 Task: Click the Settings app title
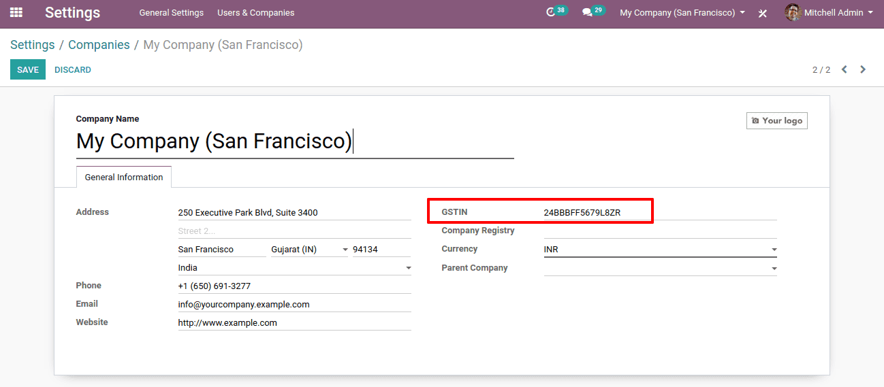pos(72,12)
